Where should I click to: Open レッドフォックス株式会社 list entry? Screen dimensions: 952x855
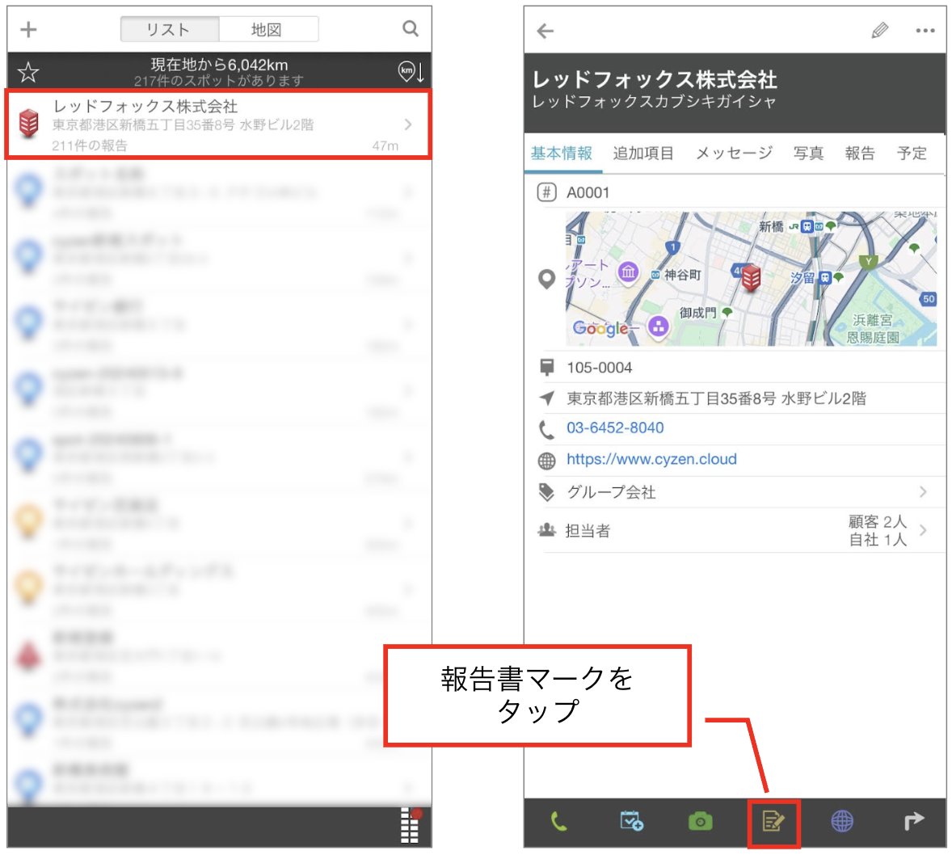[218, 124]
